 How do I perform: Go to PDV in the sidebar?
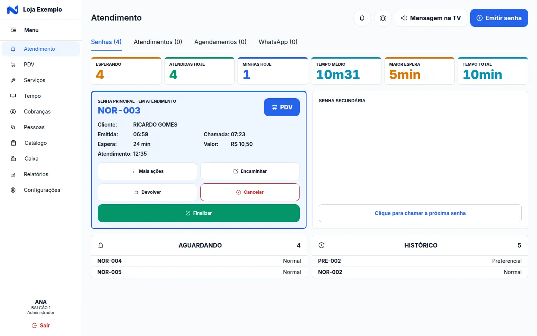(x=41, y=65)
